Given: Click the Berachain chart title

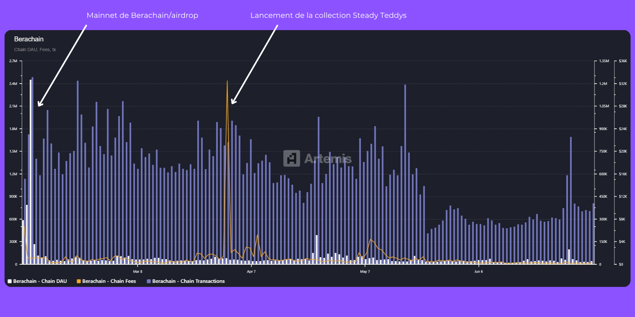Looking at the screenshot, I should coord(29,39).
